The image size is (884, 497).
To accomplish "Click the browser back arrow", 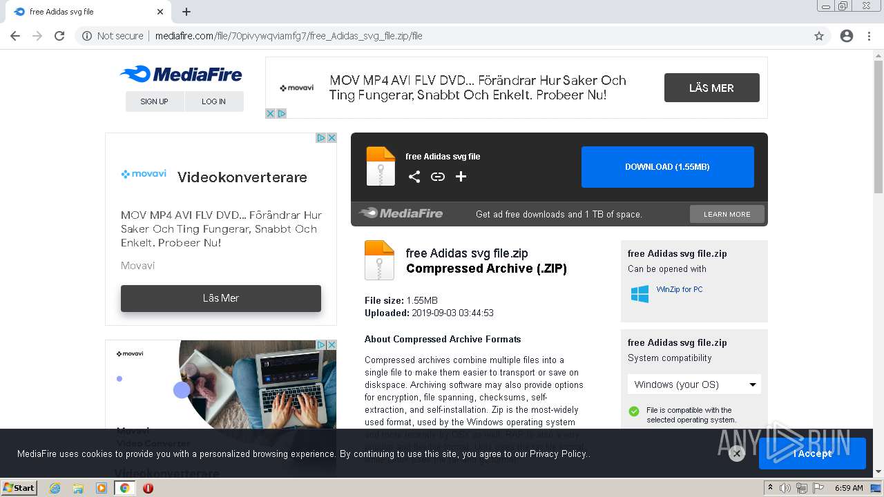I will (15, 36).
